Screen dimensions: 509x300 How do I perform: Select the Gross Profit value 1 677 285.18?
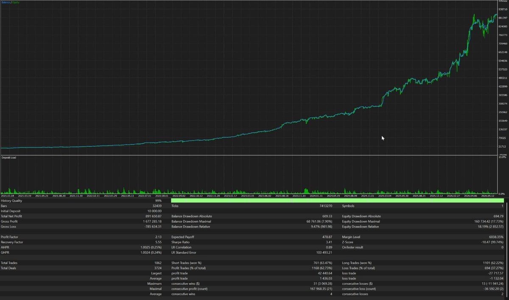coord(151,221)
